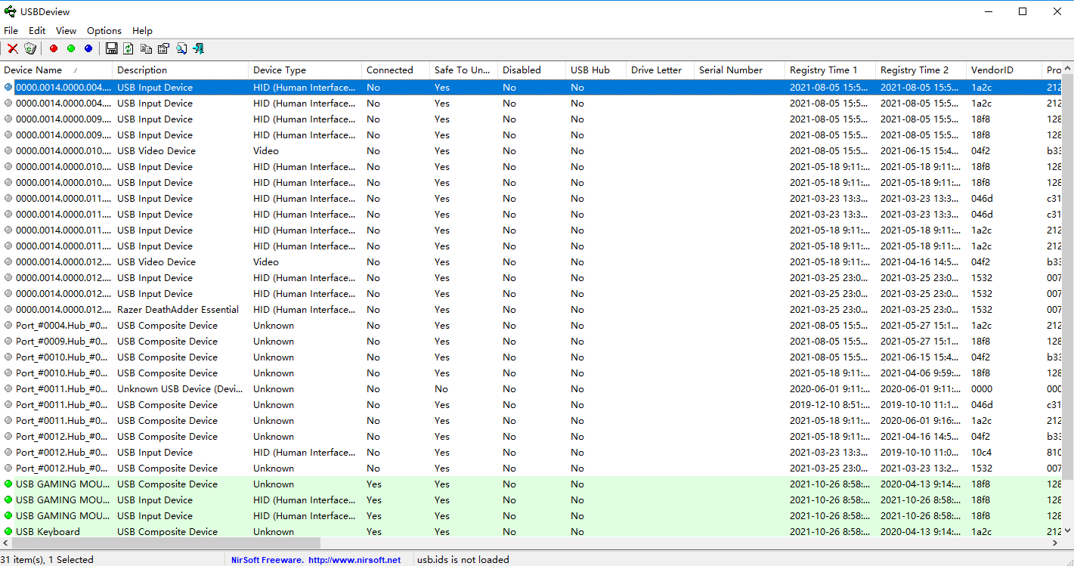Select the Razer DeathAdder Essential row
The width and height of the screenshot is (1074, 566).
pos(178,310)
